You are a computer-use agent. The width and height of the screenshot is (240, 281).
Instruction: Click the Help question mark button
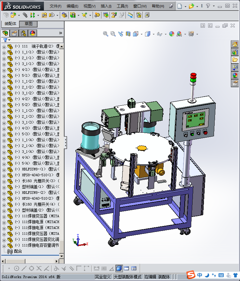coord(208,6)
